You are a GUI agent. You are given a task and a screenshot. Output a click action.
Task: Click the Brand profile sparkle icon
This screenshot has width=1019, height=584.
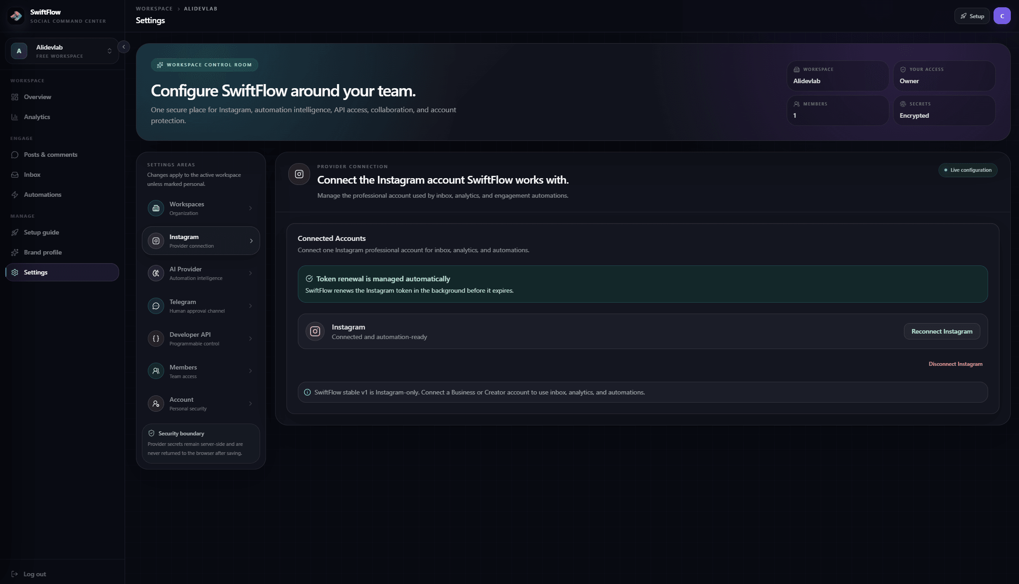coord(15,252)
